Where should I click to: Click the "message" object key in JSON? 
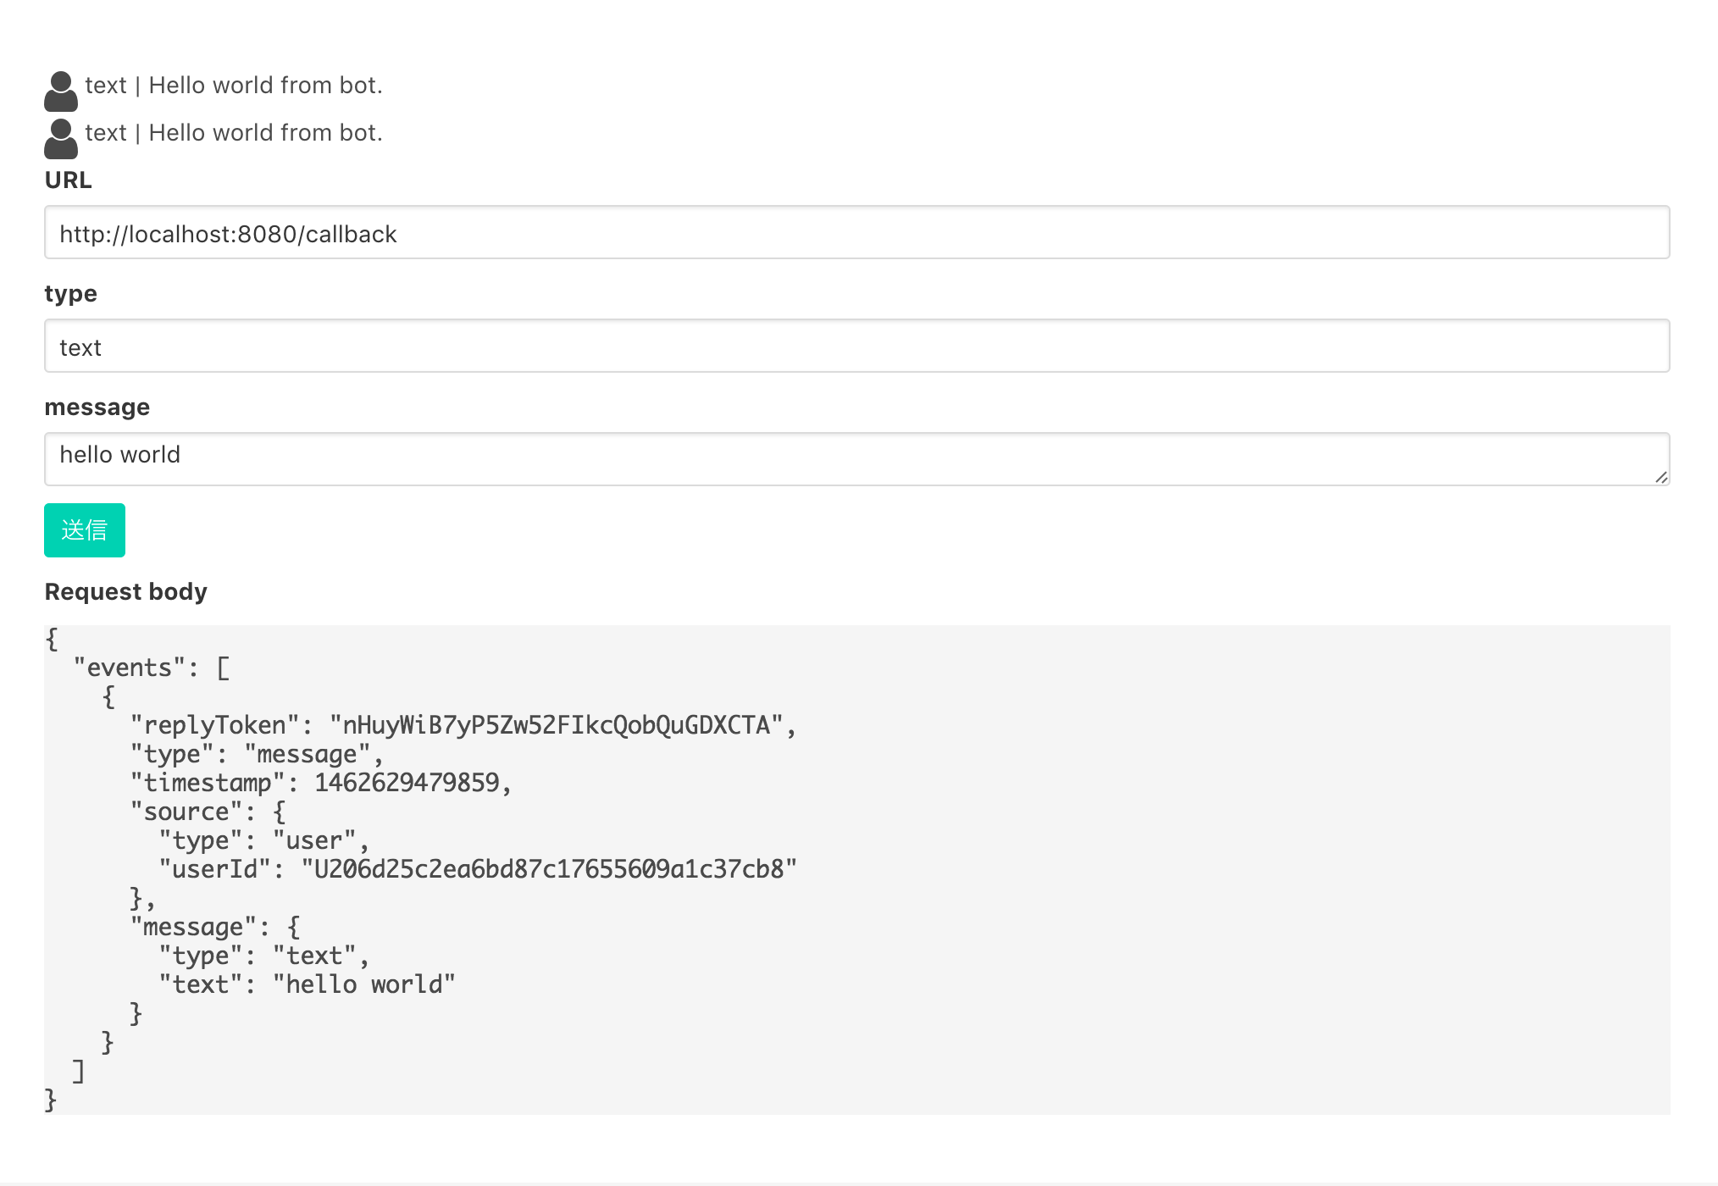(x=193, y=927)
